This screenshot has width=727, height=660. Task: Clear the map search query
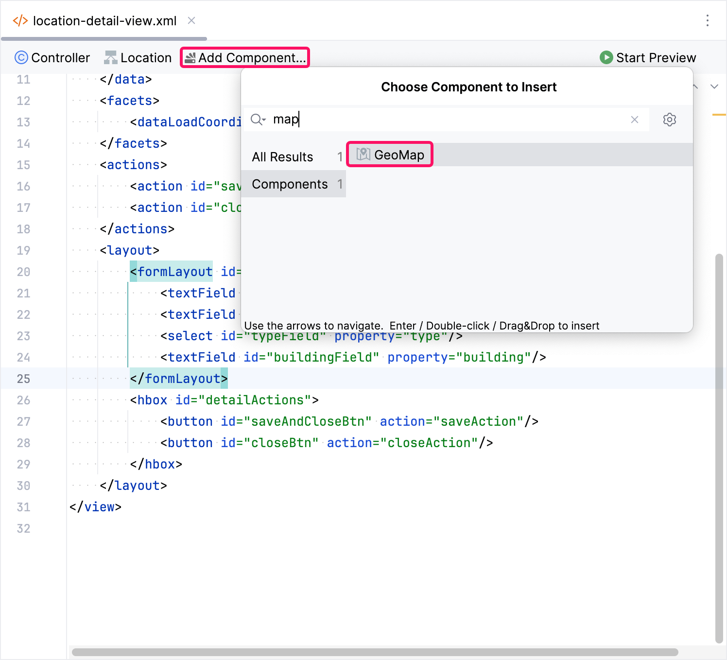[635, 120]
